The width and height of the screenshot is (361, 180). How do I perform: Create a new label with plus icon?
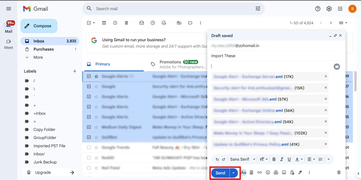[75, 71]
